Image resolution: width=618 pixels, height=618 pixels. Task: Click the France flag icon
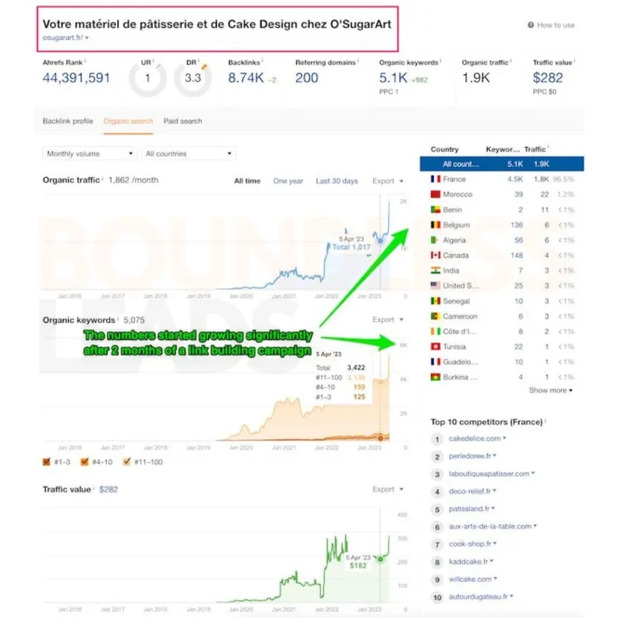436,179
